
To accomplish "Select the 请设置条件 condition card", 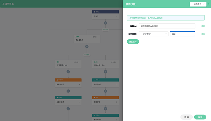I will [87, 38].
